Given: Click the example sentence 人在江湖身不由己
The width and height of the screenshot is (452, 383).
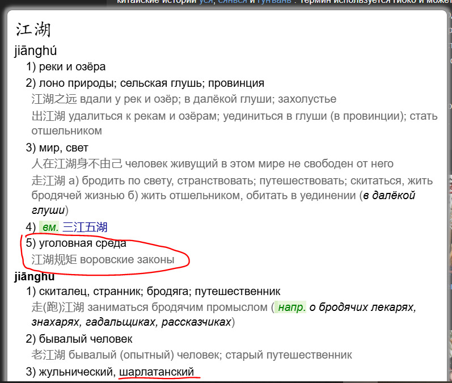Looking at the screenshot, I should click(x=77, y=164).
